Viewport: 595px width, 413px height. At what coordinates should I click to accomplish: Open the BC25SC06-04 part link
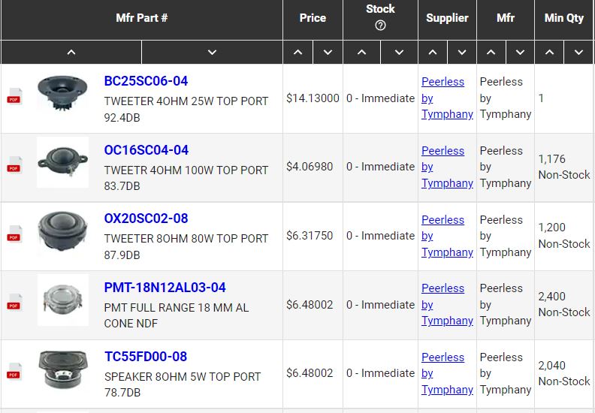[x=146, y=81]
